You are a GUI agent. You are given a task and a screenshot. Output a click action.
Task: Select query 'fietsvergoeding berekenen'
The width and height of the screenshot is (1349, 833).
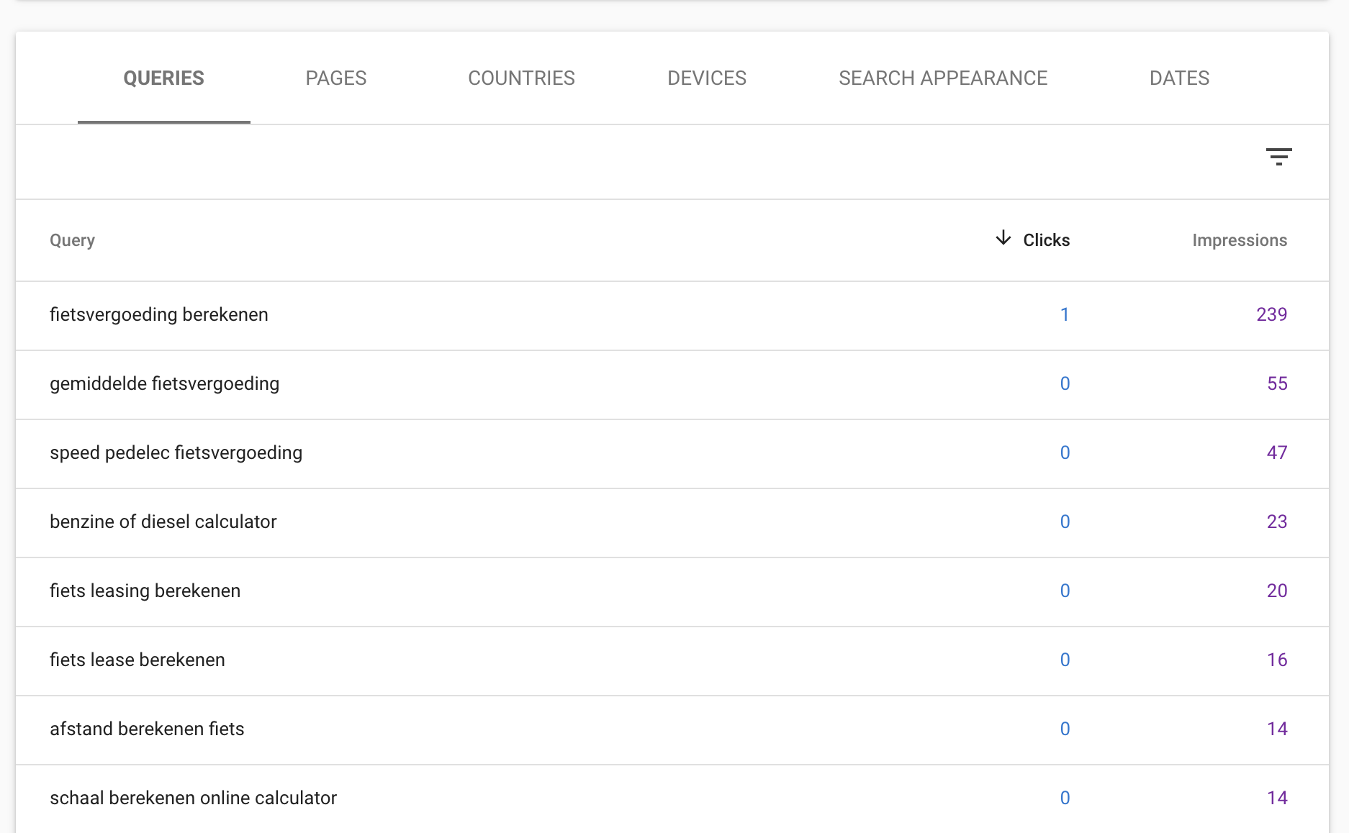[158, 315]
